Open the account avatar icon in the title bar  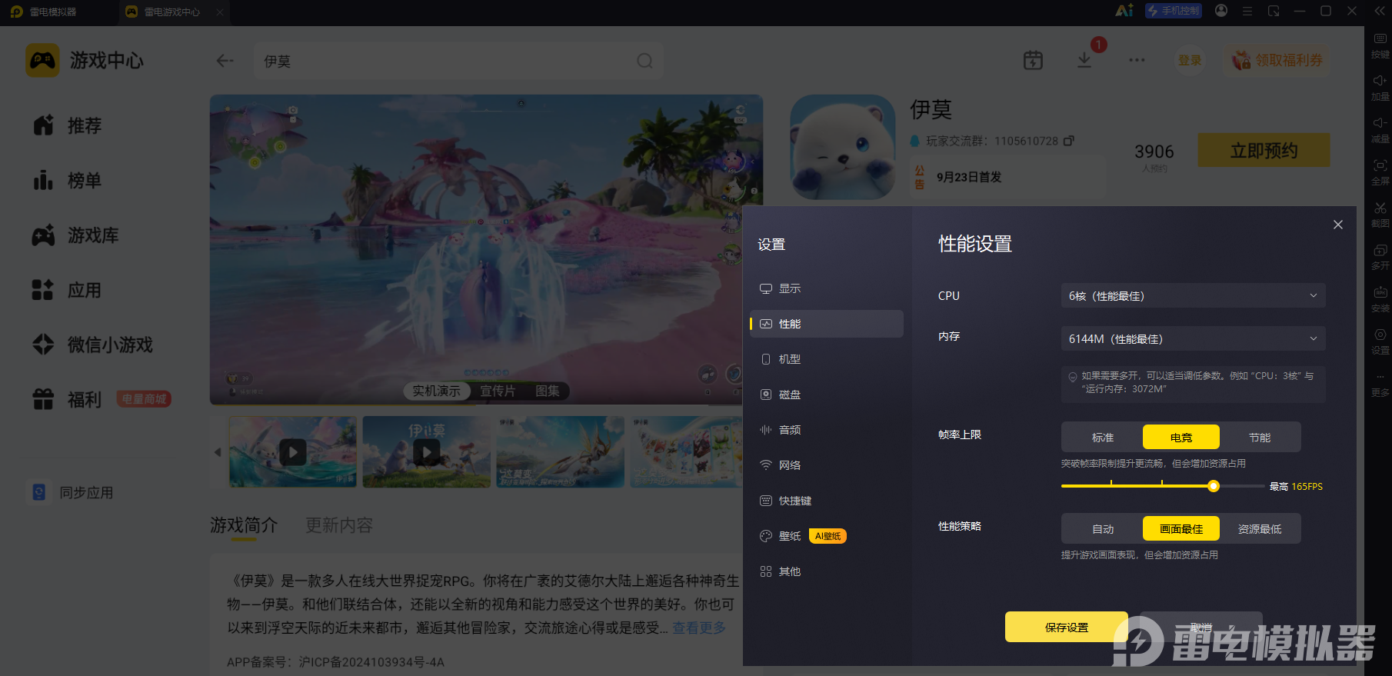click(x=1221, y=11)
